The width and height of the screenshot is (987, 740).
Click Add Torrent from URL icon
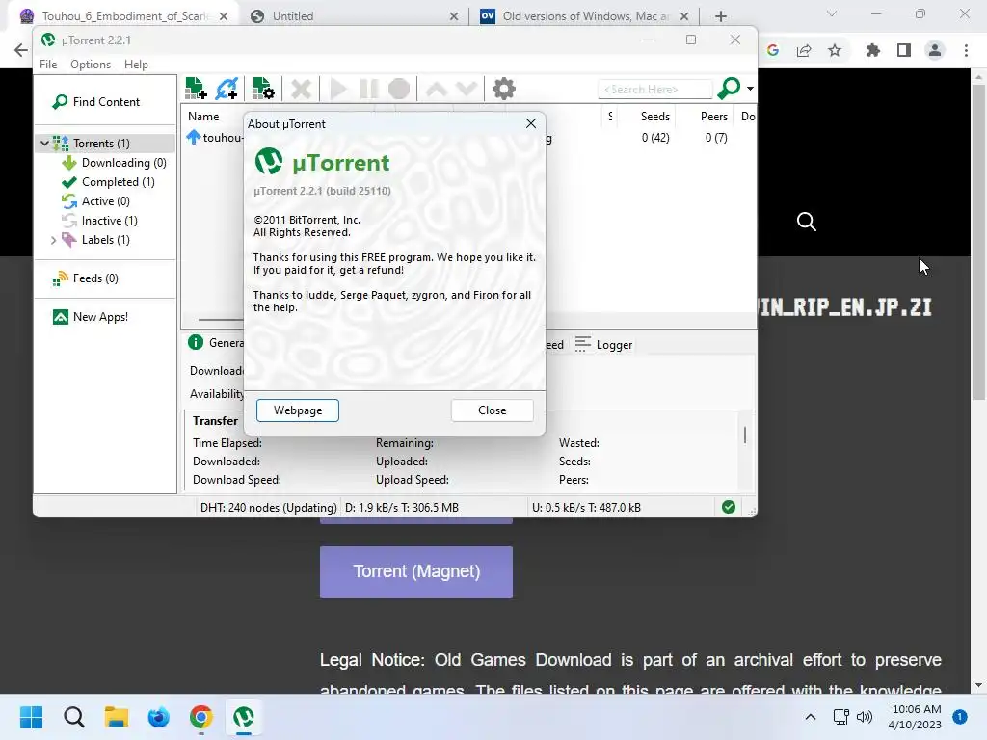(227, 89)
